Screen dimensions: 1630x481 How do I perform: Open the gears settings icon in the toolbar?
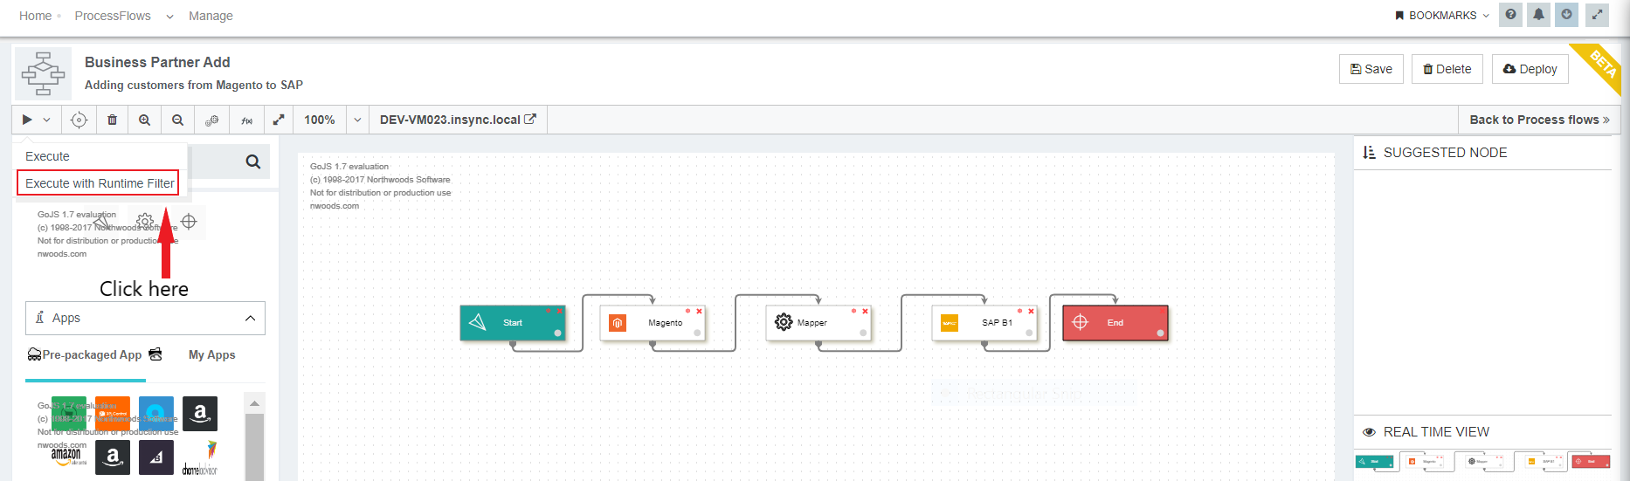point(211,120)
